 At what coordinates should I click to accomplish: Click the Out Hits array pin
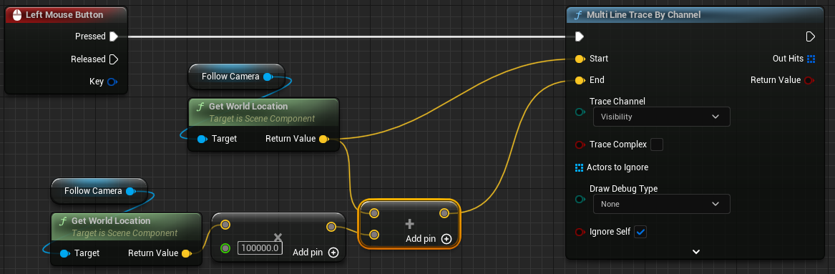(x=811, y=59)
